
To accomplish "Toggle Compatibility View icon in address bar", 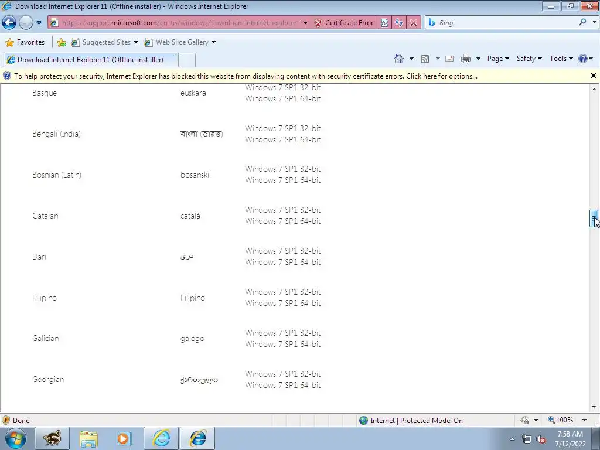I will [x=384, y=23].
